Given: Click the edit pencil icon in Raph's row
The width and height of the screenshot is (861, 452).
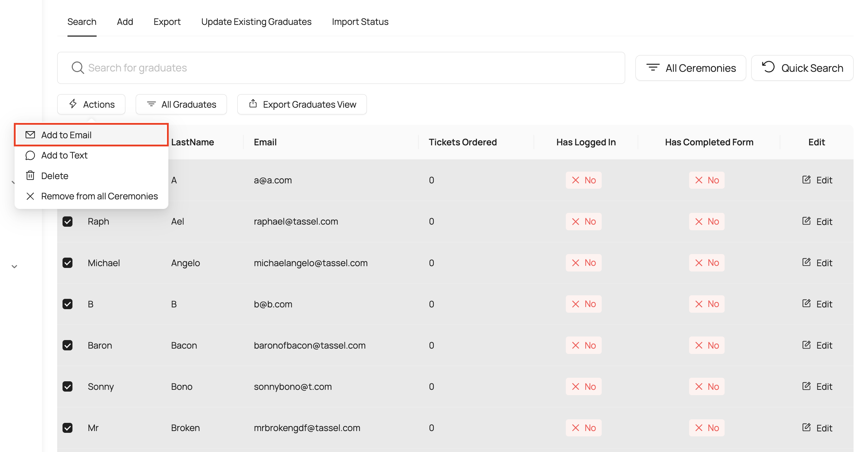Looking at the screenshot, I should pos(806,221).
